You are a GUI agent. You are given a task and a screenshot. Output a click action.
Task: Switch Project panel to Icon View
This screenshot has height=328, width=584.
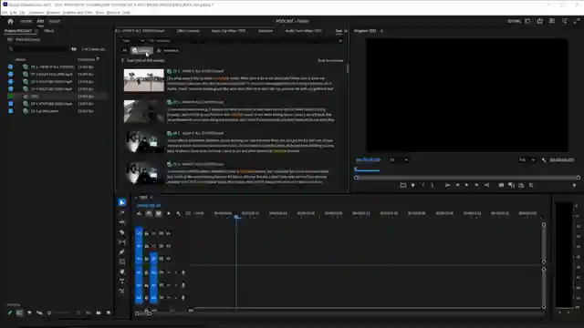coord(29,313)
